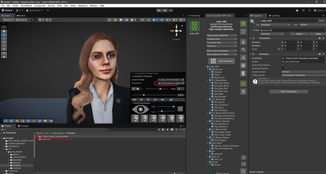This screenshot has width=326, height=174.
Task: Open the Bake Custom Shaders dropdown
Action: click(x=222, y=51)
